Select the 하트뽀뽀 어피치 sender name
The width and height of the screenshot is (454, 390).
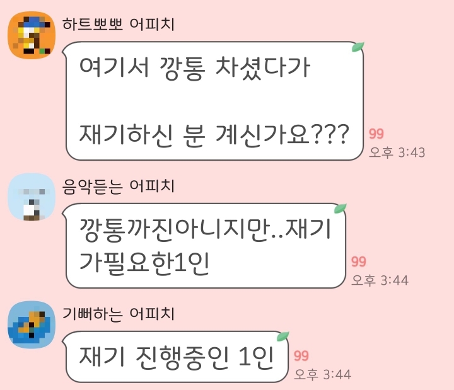[x=119, y=24]
